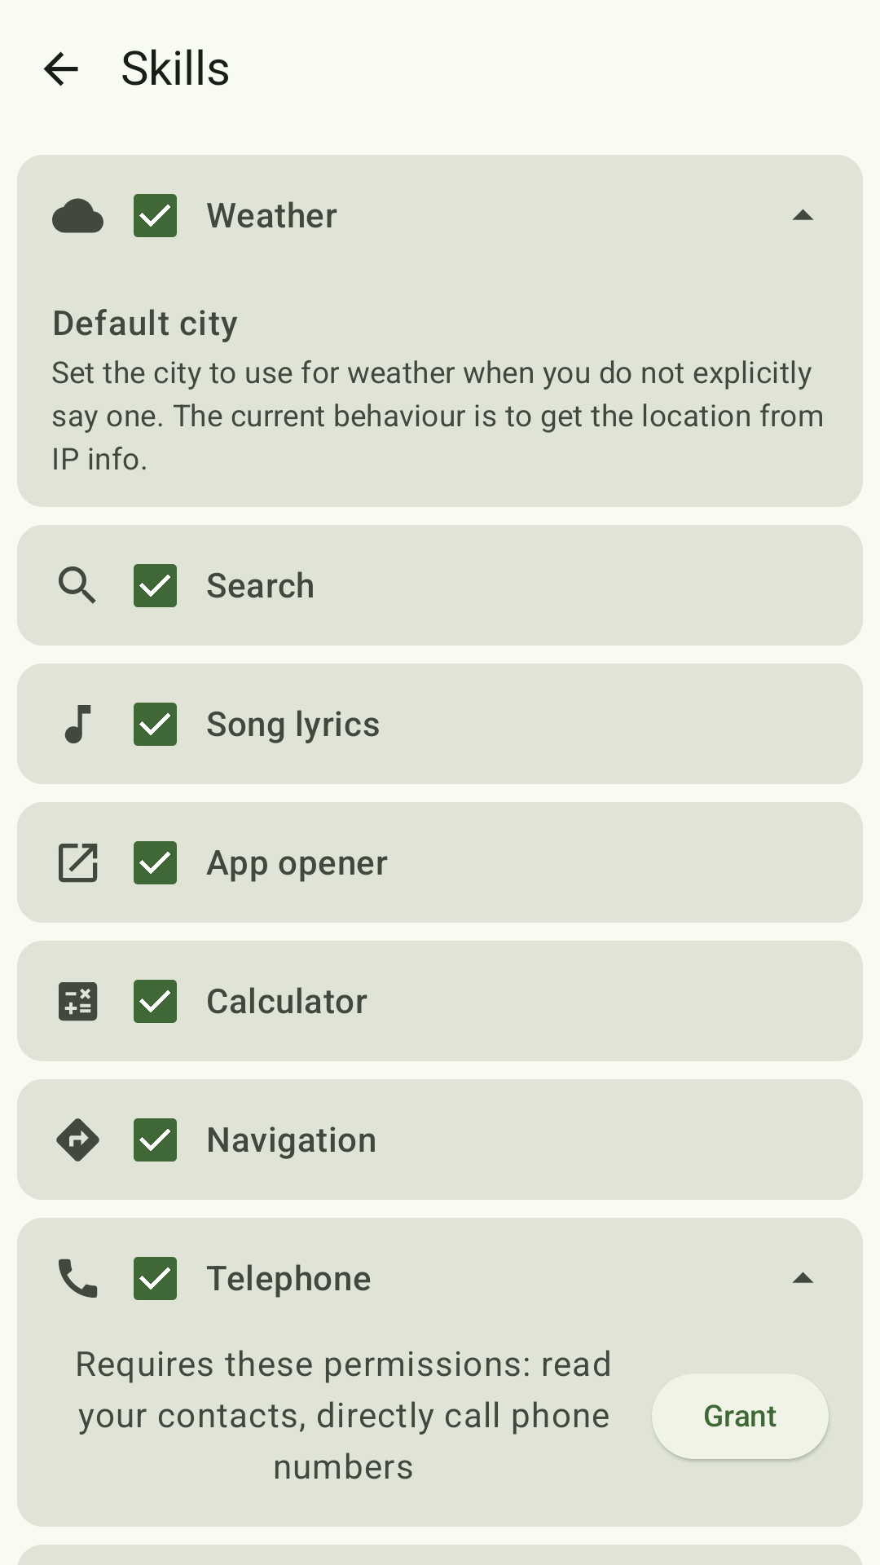Uncheck the Search skill checkbox
The width and height of the screenshot is (880, 1565).
click(x=155, y=585)
